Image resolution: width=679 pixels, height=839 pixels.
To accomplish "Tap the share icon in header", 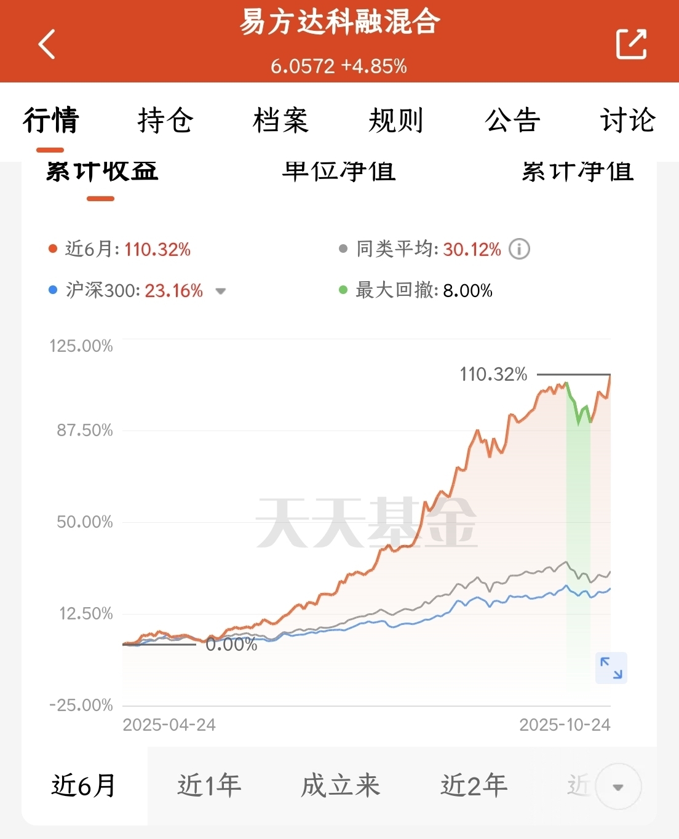I will [631, 44].
